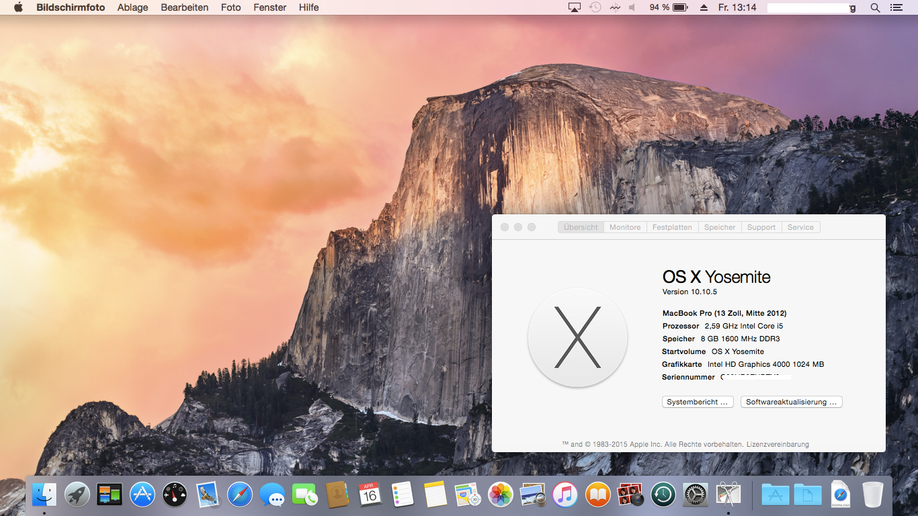Open the Mac App Store icon
The width and height of the screenshot is (918, 516).
point(142,495)
